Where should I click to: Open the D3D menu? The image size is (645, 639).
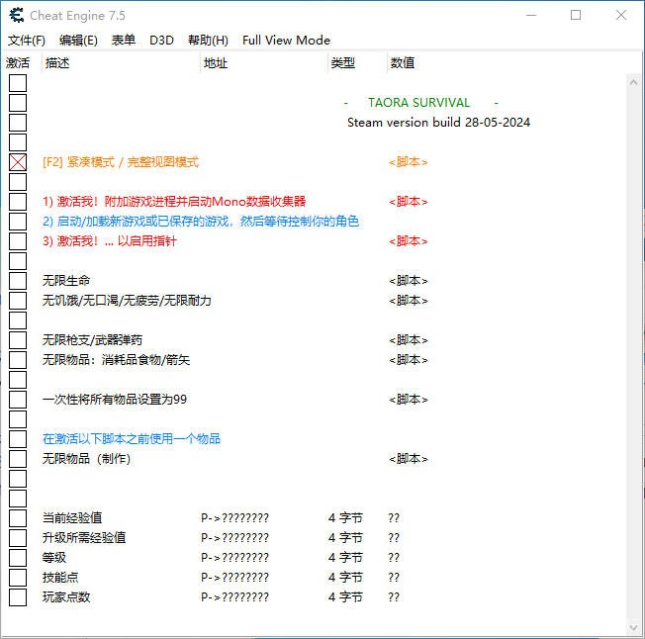(x=161, y=41)
